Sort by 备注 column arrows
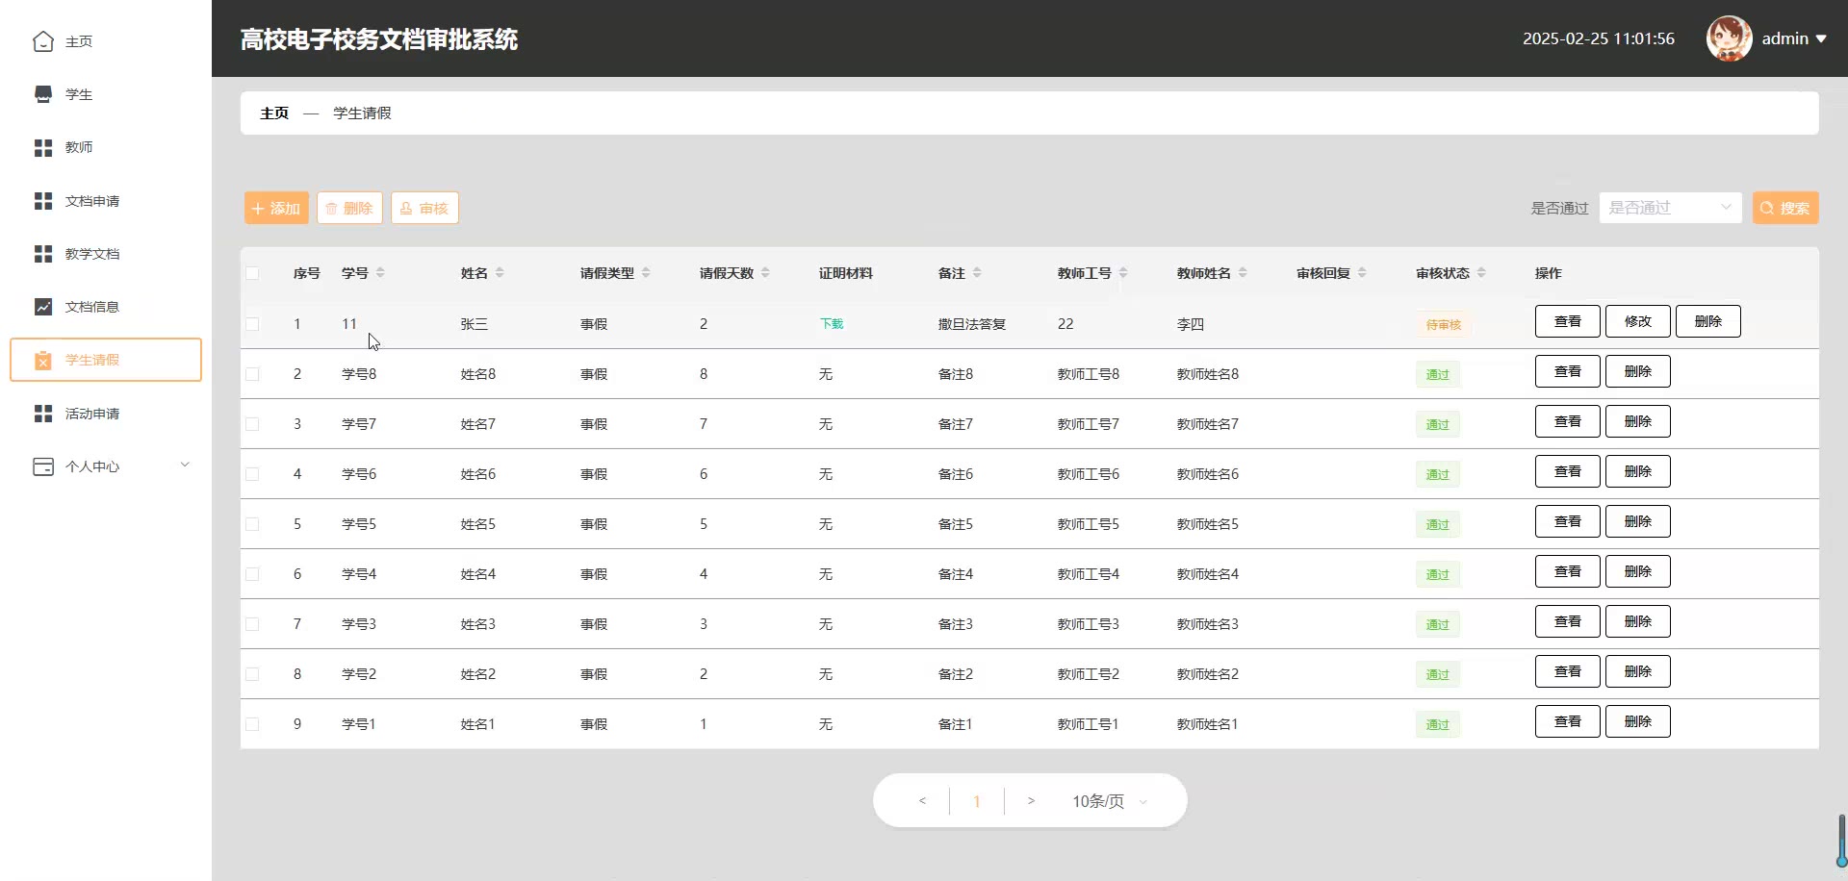This screenshot has width=1848, height=881. pos(977,273)
